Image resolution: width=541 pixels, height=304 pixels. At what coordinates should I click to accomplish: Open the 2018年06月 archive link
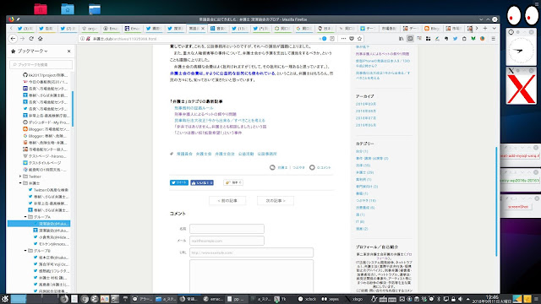366,126
